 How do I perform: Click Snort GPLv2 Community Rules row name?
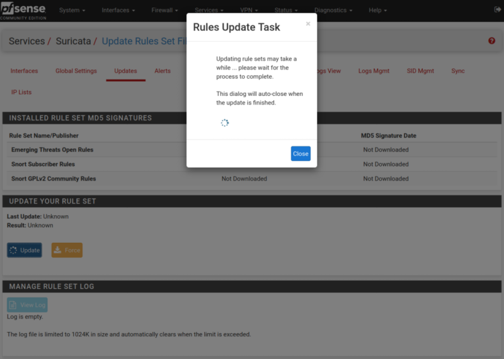point(54,179)
